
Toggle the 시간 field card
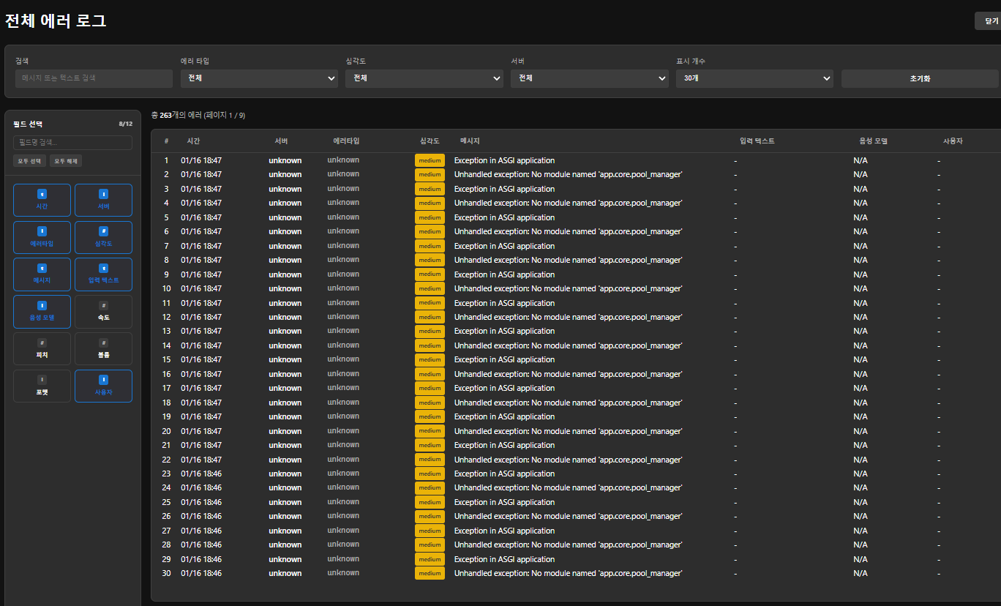pos(42,200)
